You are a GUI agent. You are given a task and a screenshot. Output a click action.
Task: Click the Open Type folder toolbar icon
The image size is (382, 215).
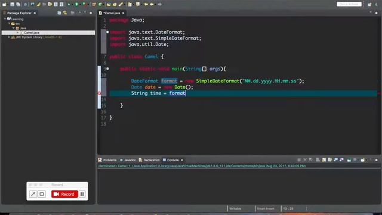tap(109, 4)
